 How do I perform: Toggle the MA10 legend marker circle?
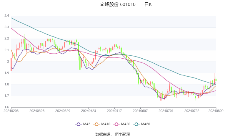point(96,124)
